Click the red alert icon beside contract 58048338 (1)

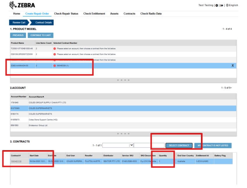(54, 66)
